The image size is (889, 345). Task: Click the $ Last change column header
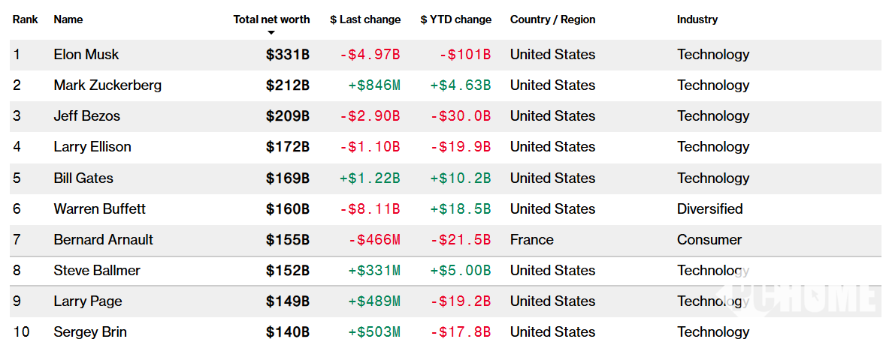(x=365, y=19)
